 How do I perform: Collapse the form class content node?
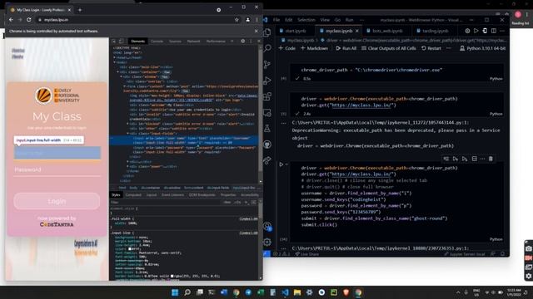click(x=124, y=86)
